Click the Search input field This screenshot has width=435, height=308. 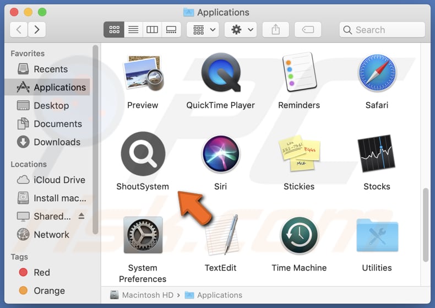click(x=382, y=29)
